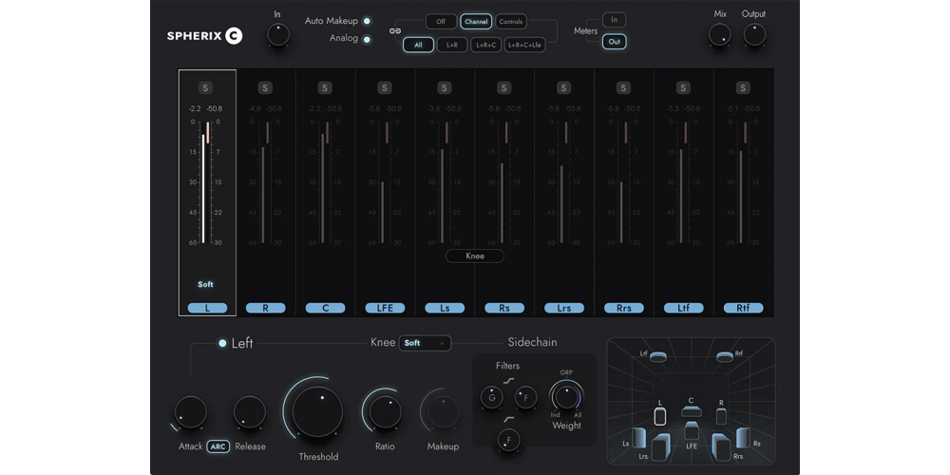Toggle Auto Makeup on or off

pos(367,21)
